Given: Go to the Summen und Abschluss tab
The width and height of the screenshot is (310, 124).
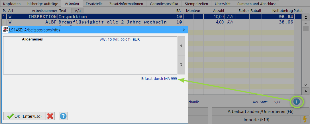Looking at the screenshot, I should click(257, 4).
